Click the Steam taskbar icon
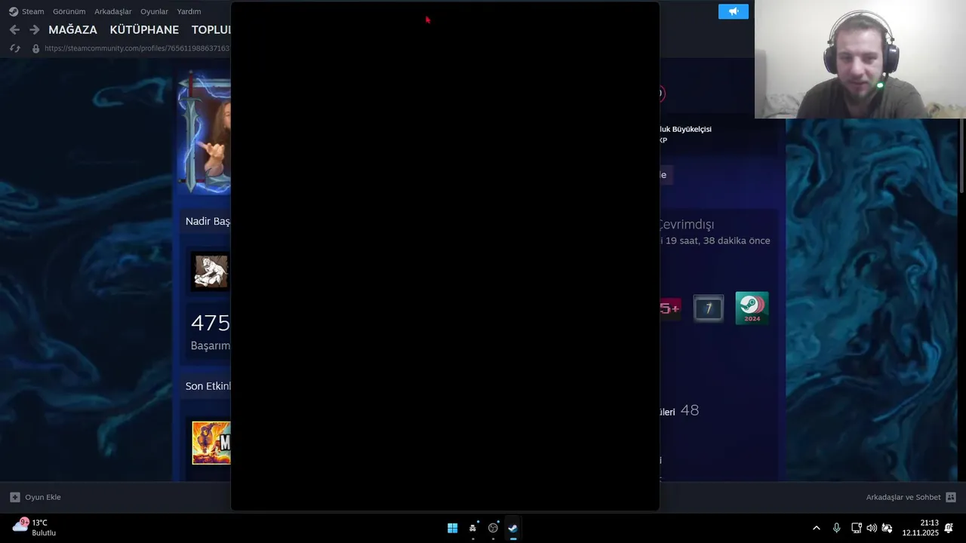The width and height of the screenshot is (966, 543). [x=513, y=528]
